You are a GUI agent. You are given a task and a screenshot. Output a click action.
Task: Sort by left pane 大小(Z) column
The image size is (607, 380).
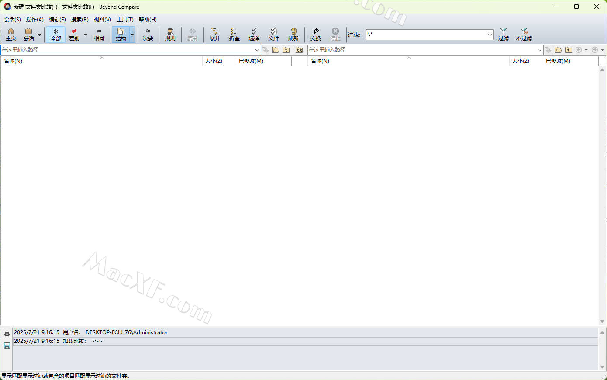coord(219,61)
